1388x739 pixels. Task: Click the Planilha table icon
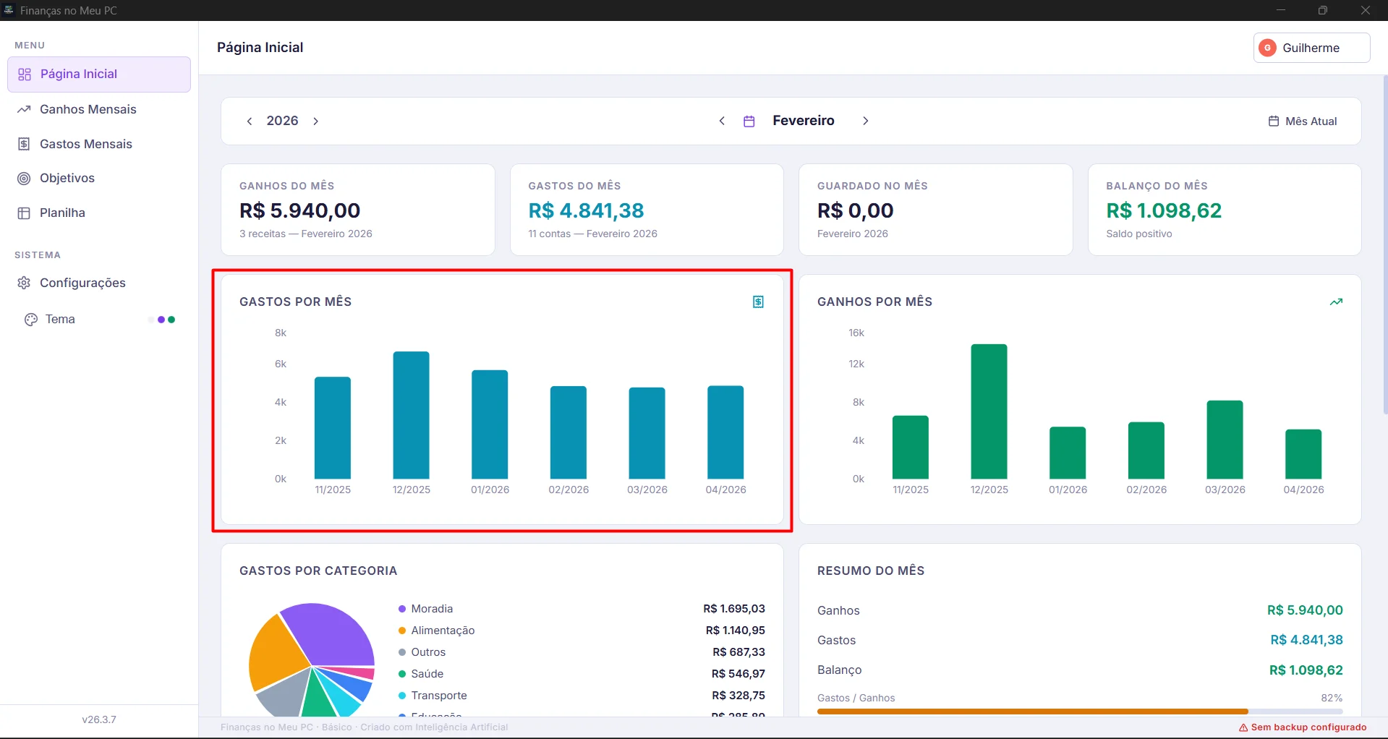(24, 213)
